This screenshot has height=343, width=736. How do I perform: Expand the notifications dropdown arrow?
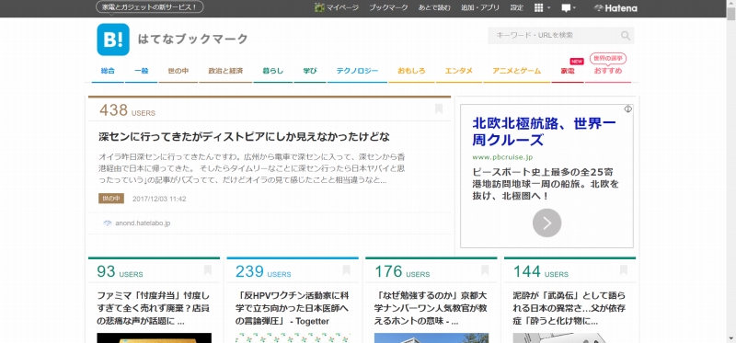(574, 8)
